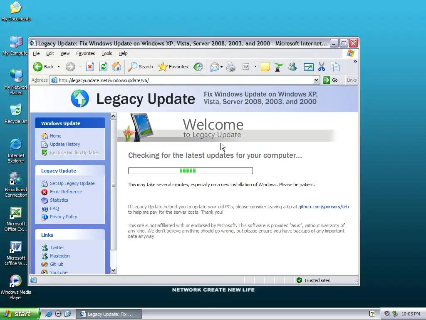Click the green-figure toolbar icon beside yellow note

(278, 67)
